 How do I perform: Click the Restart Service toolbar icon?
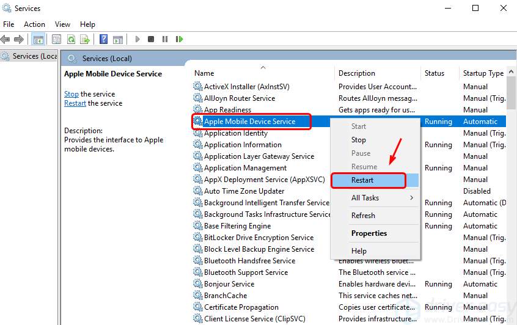pos(179,39)
